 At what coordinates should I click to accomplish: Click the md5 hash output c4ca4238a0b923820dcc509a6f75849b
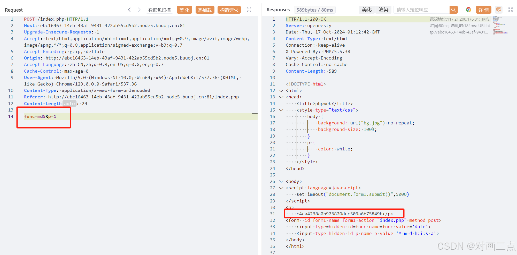[x=340, y=214]
